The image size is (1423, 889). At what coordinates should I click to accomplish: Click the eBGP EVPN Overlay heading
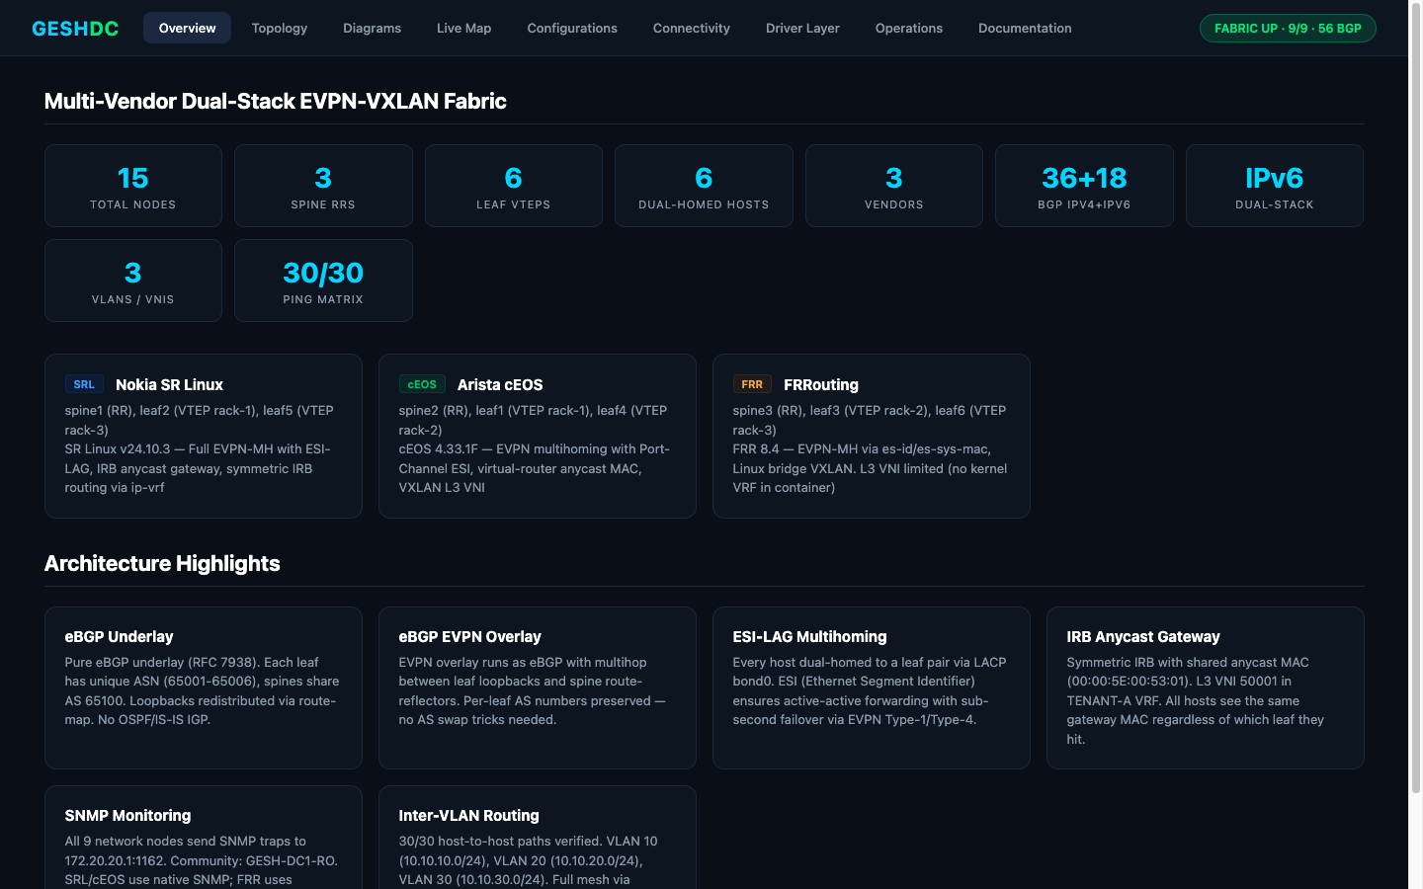point(469,637)
